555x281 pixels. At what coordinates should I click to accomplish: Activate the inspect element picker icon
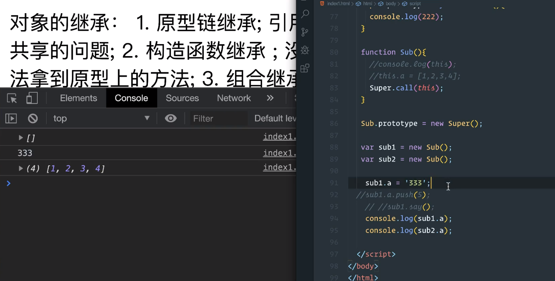click(x=12, y=98)
